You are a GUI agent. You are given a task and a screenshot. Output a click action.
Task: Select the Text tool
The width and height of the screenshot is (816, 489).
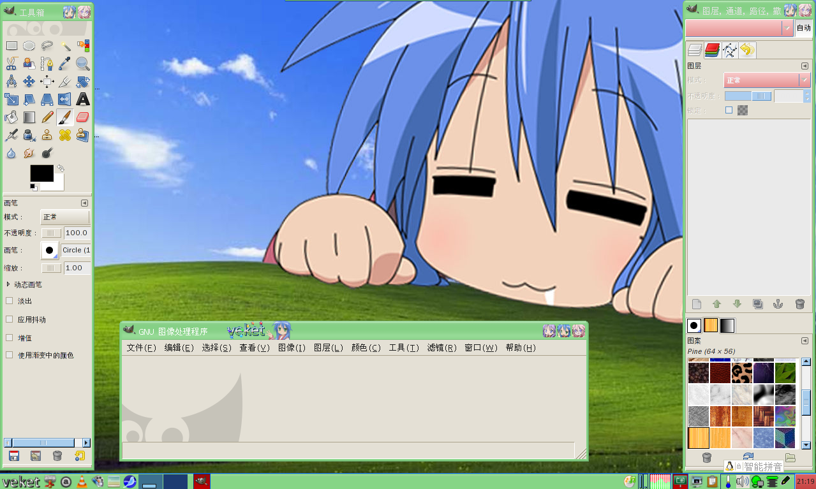(x=83, y=99)
